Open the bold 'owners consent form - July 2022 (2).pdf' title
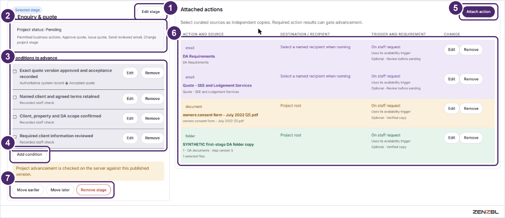This screenshot has height=218, width=505. pyautogui.click(x=220, y=115)
